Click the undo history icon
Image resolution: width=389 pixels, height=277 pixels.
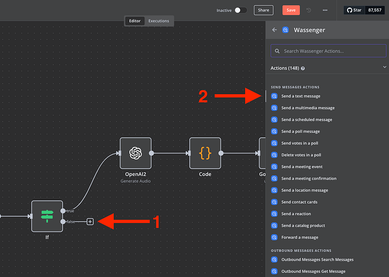tap(309, 10)
